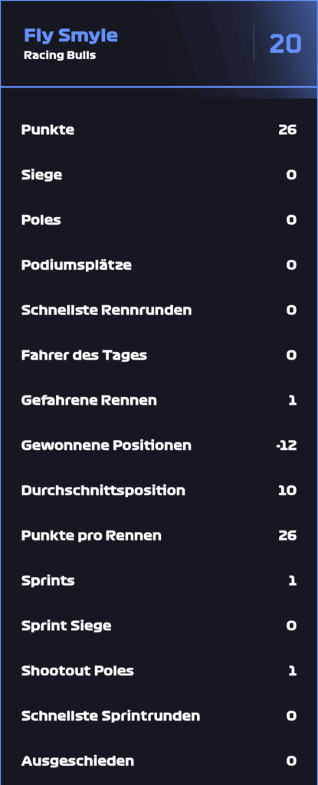Click the Punkte value 26
318x785 pixels.
(287, 130)
